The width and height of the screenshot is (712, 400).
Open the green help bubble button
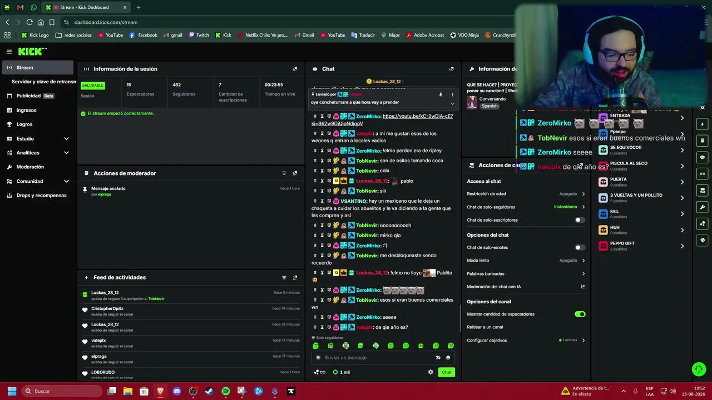[x=699, y=369]
